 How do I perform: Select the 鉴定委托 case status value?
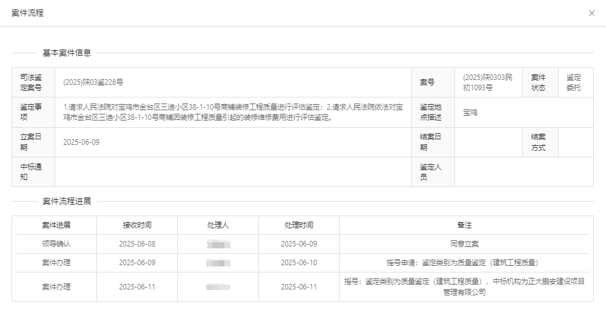pyautogui.click(x=574, y=82)
